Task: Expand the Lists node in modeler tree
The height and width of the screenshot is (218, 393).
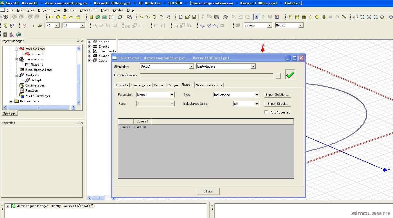Action: click(90, 60)
